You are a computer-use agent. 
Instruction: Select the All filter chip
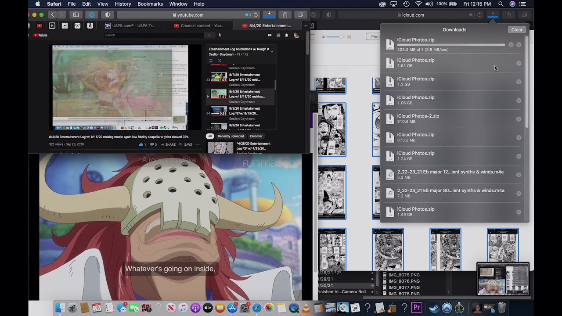pos(210,136)
